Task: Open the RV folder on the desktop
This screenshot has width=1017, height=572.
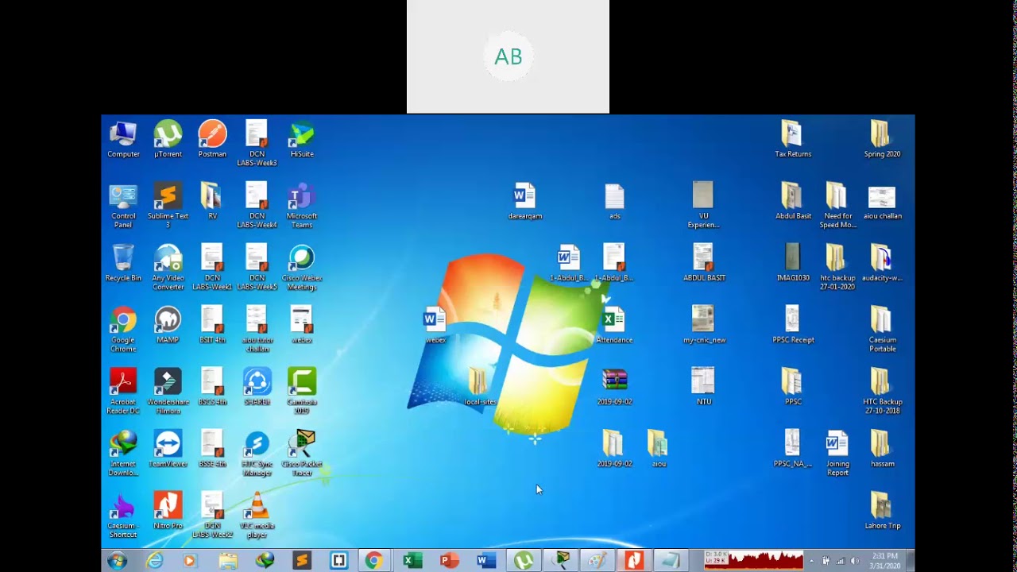Action: 212,201
